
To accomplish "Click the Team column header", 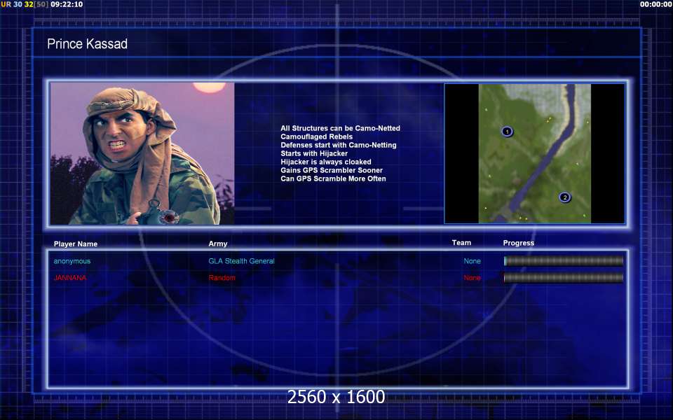I will tap(461, 243).
